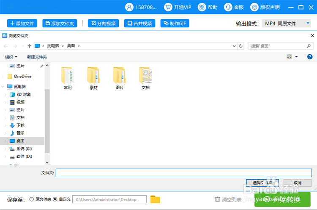Open the blue help question icon
This screenshot has height=210, width=317.
[310, 57]
